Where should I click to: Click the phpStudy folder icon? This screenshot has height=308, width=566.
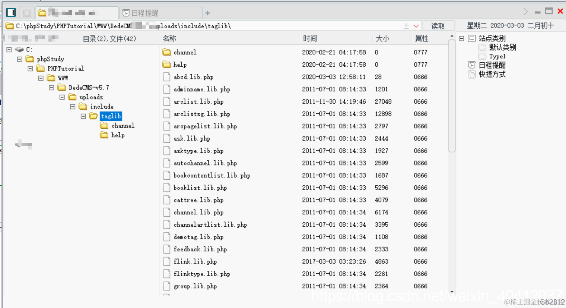pyautogui.click(x=30, y=59)
